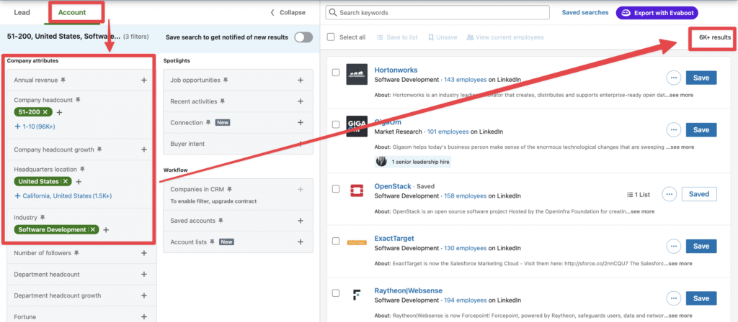
Task: Click pin icon next to Industry
Action: click(x=42, y=217)
